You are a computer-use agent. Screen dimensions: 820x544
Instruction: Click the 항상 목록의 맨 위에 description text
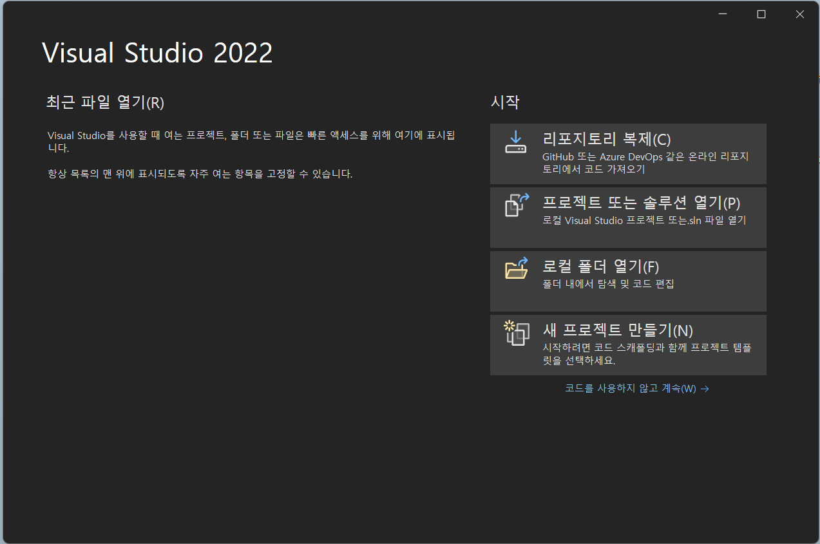[200, 174]
